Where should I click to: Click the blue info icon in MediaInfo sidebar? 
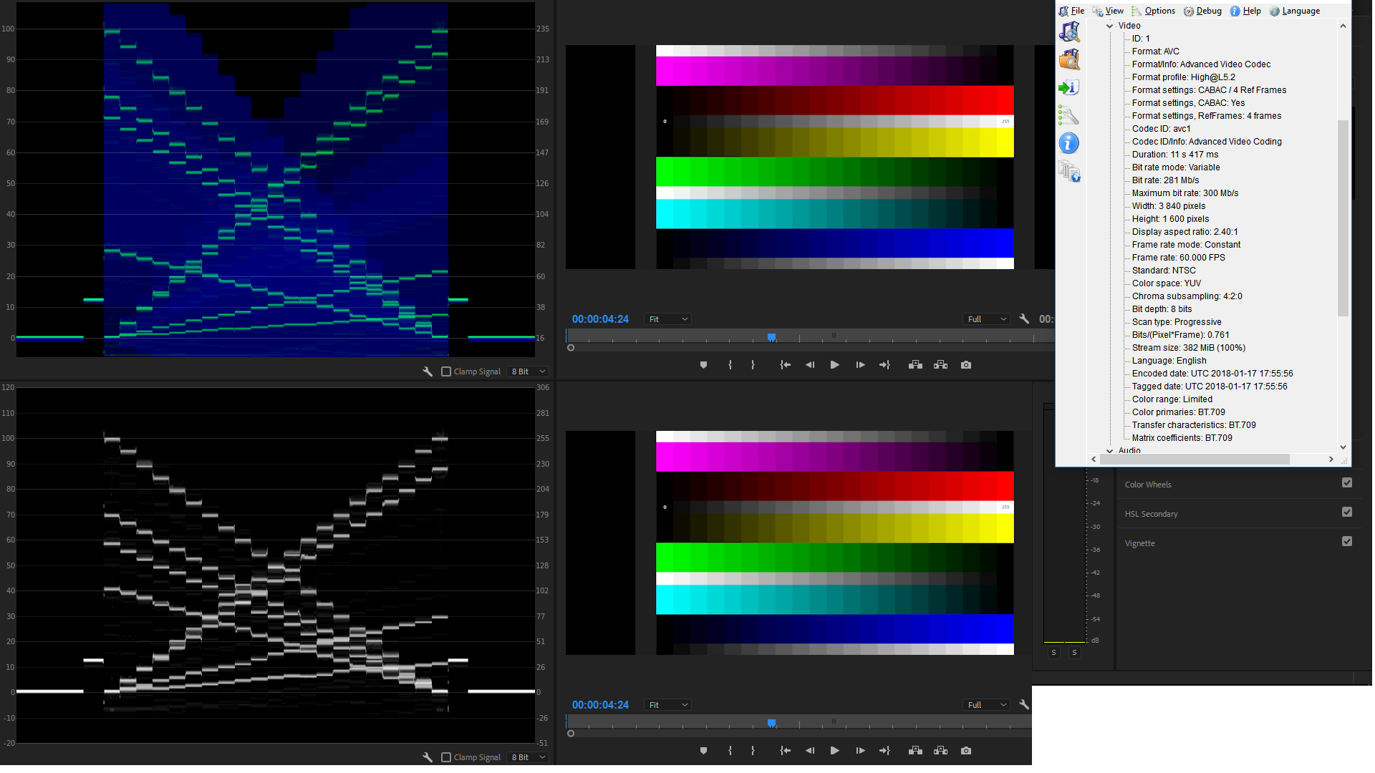(1068, 143)
